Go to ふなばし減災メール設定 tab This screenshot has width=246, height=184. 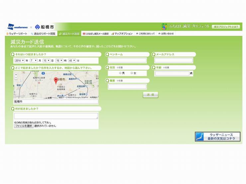96,34
